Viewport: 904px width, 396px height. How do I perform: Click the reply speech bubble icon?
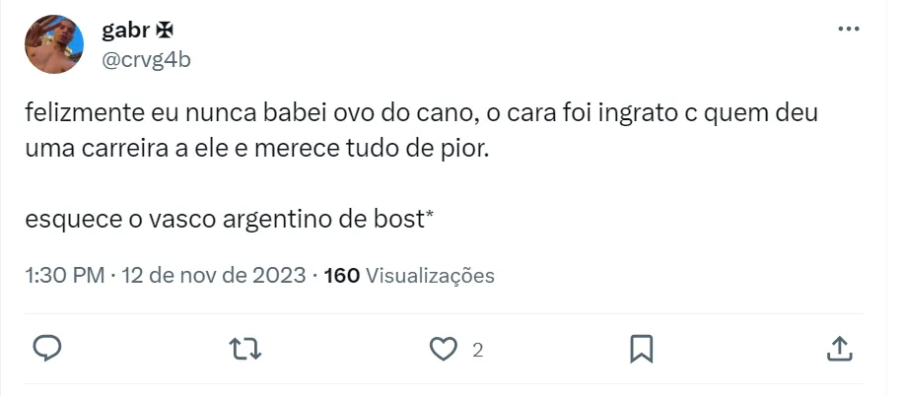[x=48, y=349]
